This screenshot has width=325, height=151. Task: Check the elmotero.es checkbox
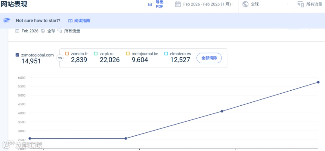166,53
